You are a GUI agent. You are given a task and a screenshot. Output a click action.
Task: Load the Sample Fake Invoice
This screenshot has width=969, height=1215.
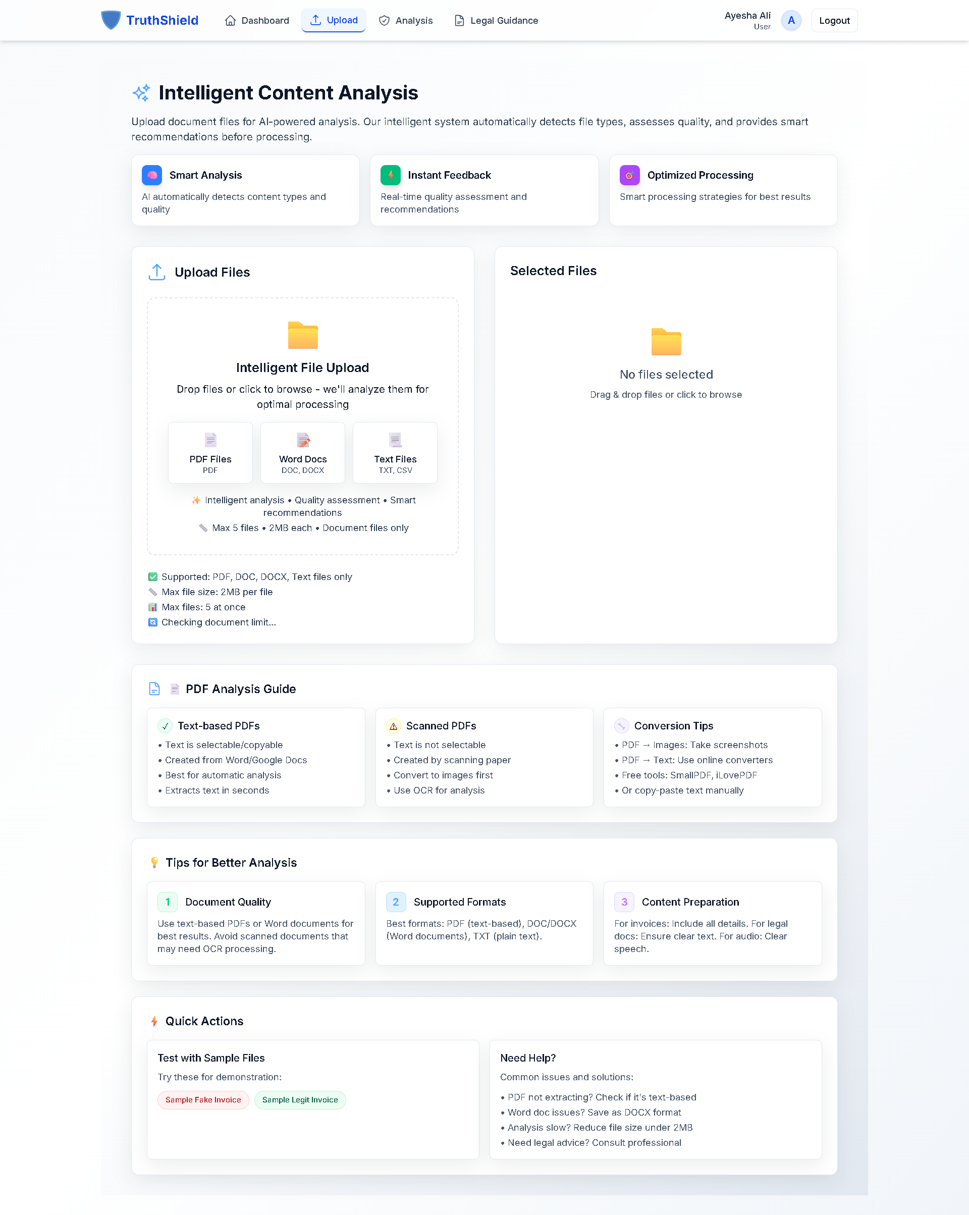[203, 1100]
